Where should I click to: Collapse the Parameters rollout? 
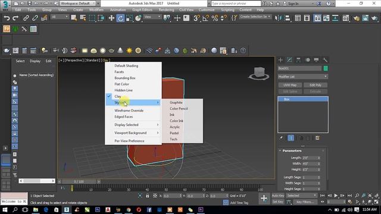click(292, 150)
